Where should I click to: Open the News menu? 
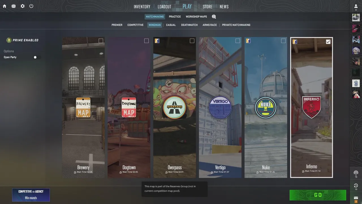tap(224, 7)
